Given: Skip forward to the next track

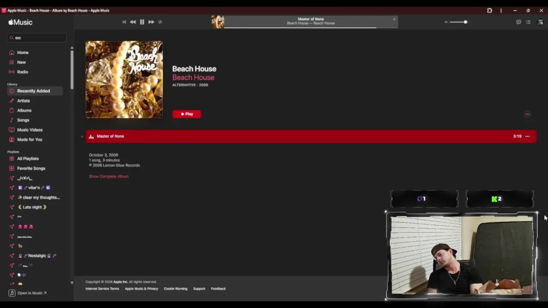Looking at the screenshot, I should (x=151, y=22).
